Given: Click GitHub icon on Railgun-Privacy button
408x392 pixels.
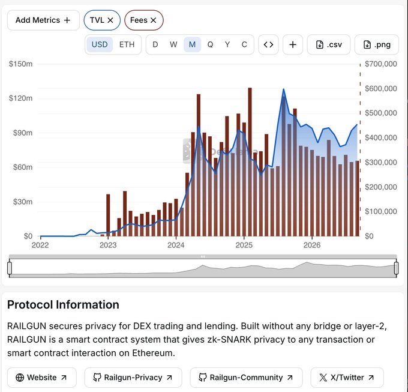Looking at the screenshot, I should (x=97, y=378).
